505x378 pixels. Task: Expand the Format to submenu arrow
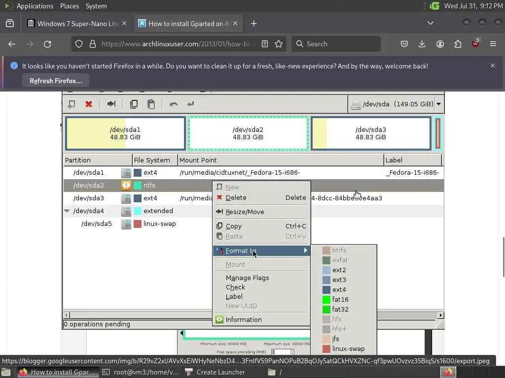pos(305,251)
